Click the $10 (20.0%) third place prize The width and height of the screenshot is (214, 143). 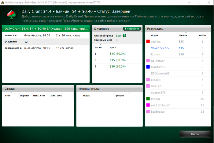pos(117,66)
